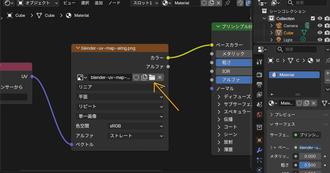Open the Render properties tab

point(259,75)
